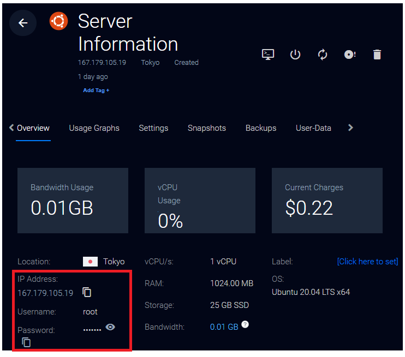Switch to the Backups tab
Screen dimensions: 405x357
pyautogui.click(x=261, y=128)
